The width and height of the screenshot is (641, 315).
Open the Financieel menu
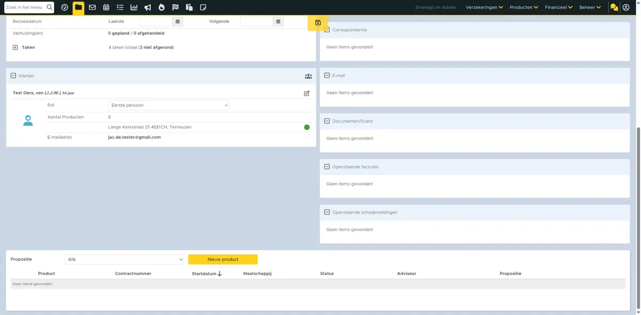pos(559,7)
